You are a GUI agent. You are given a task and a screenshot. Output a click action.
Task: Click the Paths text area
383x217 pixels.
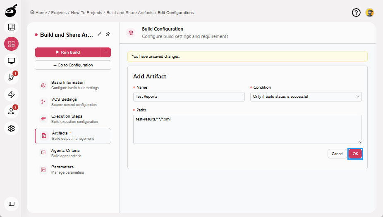pos(247,129)
